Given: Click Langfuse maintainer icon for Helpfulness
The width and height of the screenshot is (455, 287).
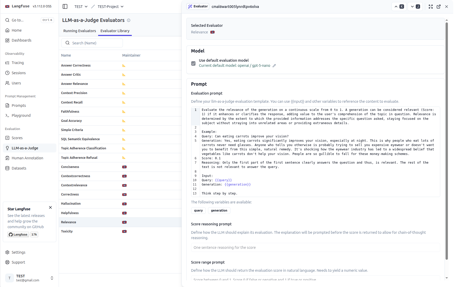Looking at the screenshot, I should 124,213.
